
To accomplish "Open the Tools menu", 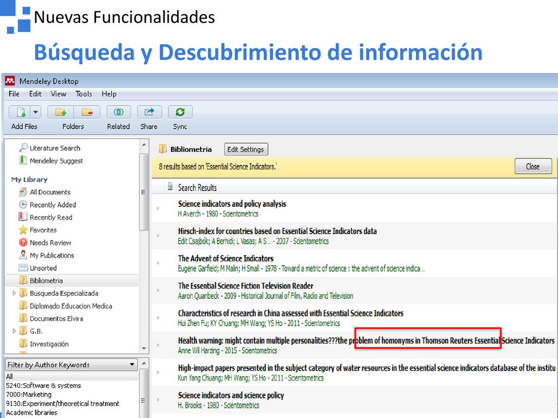I will point(83,94).
